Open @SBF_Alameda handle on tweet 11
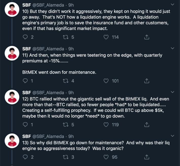The width and height of the screenshot is (180, 166). (48, 49)
